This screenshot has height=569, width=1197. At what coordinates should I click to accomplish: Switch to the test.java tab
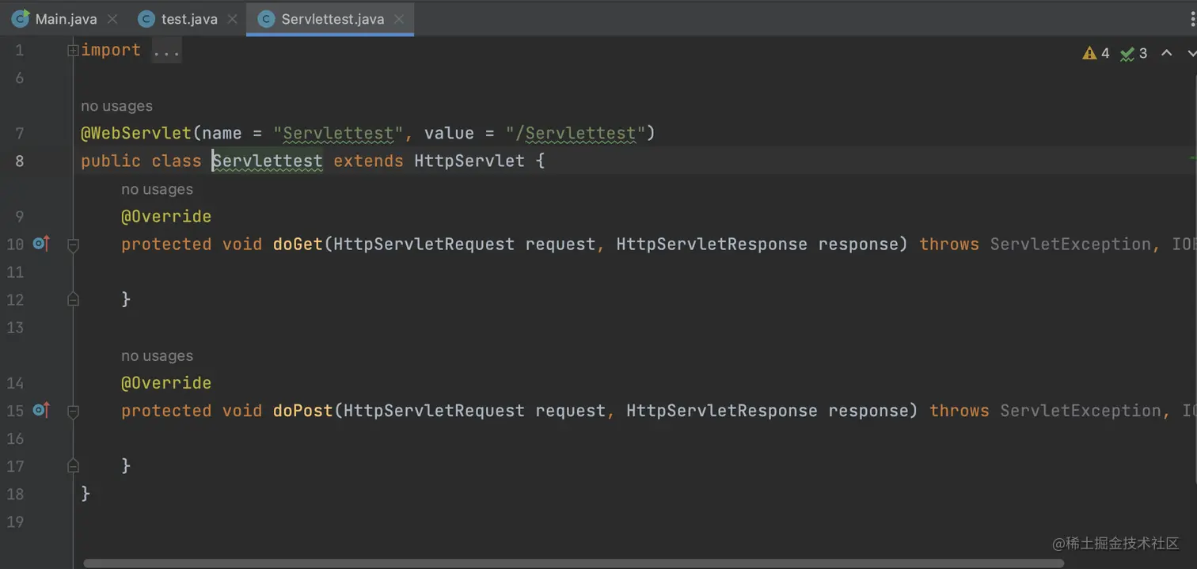tap(189, 19)
